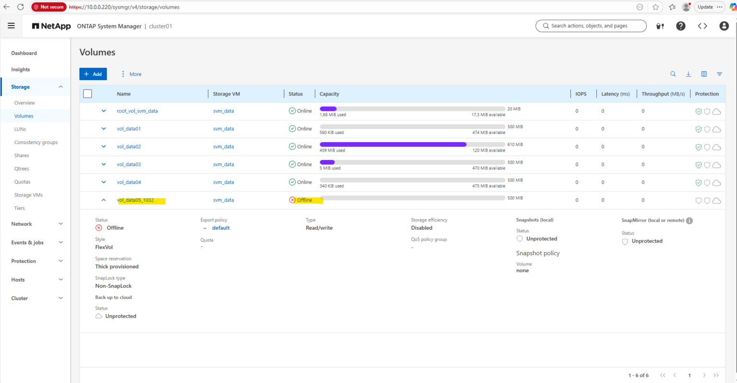Image resolution: width=737 pixels, height=383 pixels.
Task: Switch to the Dashboard page
Action: tap(24, 53)
